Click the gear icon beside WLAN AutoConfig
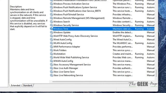The width and height of the screenshot is (166, 93). (x=51, y=43)
